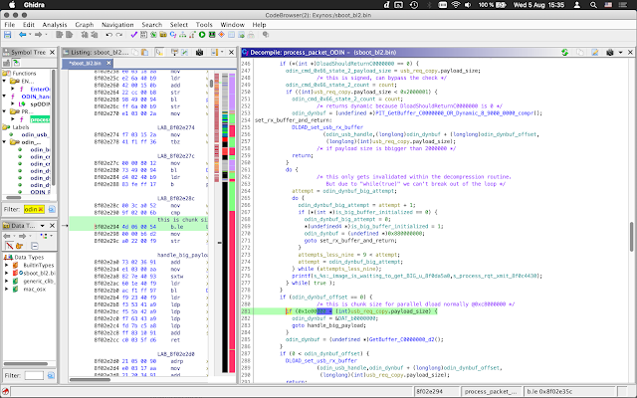Click the green grid toolbar icon
The height and width of the screenshot is (398, 637).
click(153, 35)
